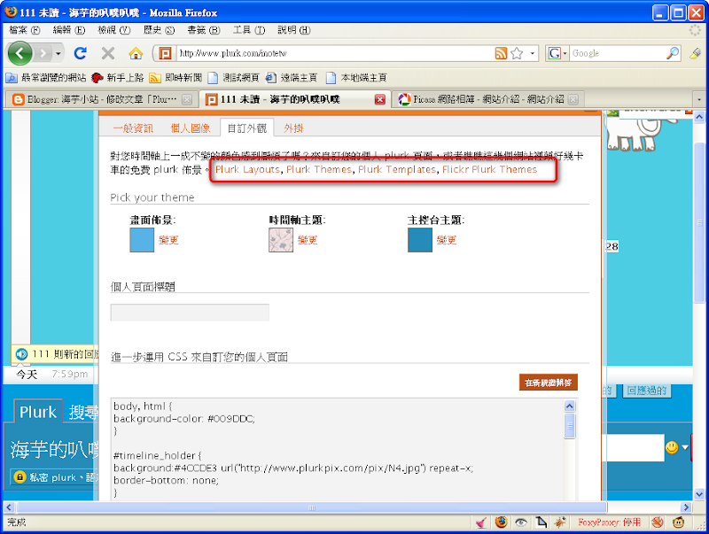709x534 pixels.
Task: Bookmark this page with the star
Action: 517,53
